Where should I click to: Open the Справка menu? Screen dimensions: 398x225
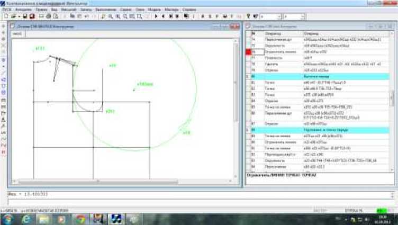click(189, 10)
